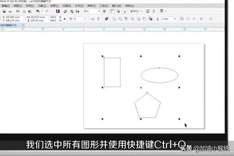Open the 贴齐(T) snap-to dropdown
234x156 pixels.
pos(136,11)
